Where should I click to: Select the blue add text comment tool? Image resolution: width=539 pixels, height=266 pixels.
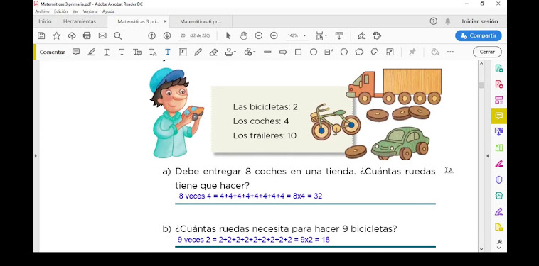tap(167, 52)
